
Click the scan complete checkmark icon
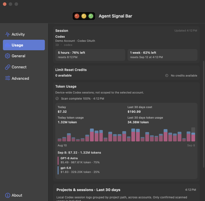click(x=57, y=98)
